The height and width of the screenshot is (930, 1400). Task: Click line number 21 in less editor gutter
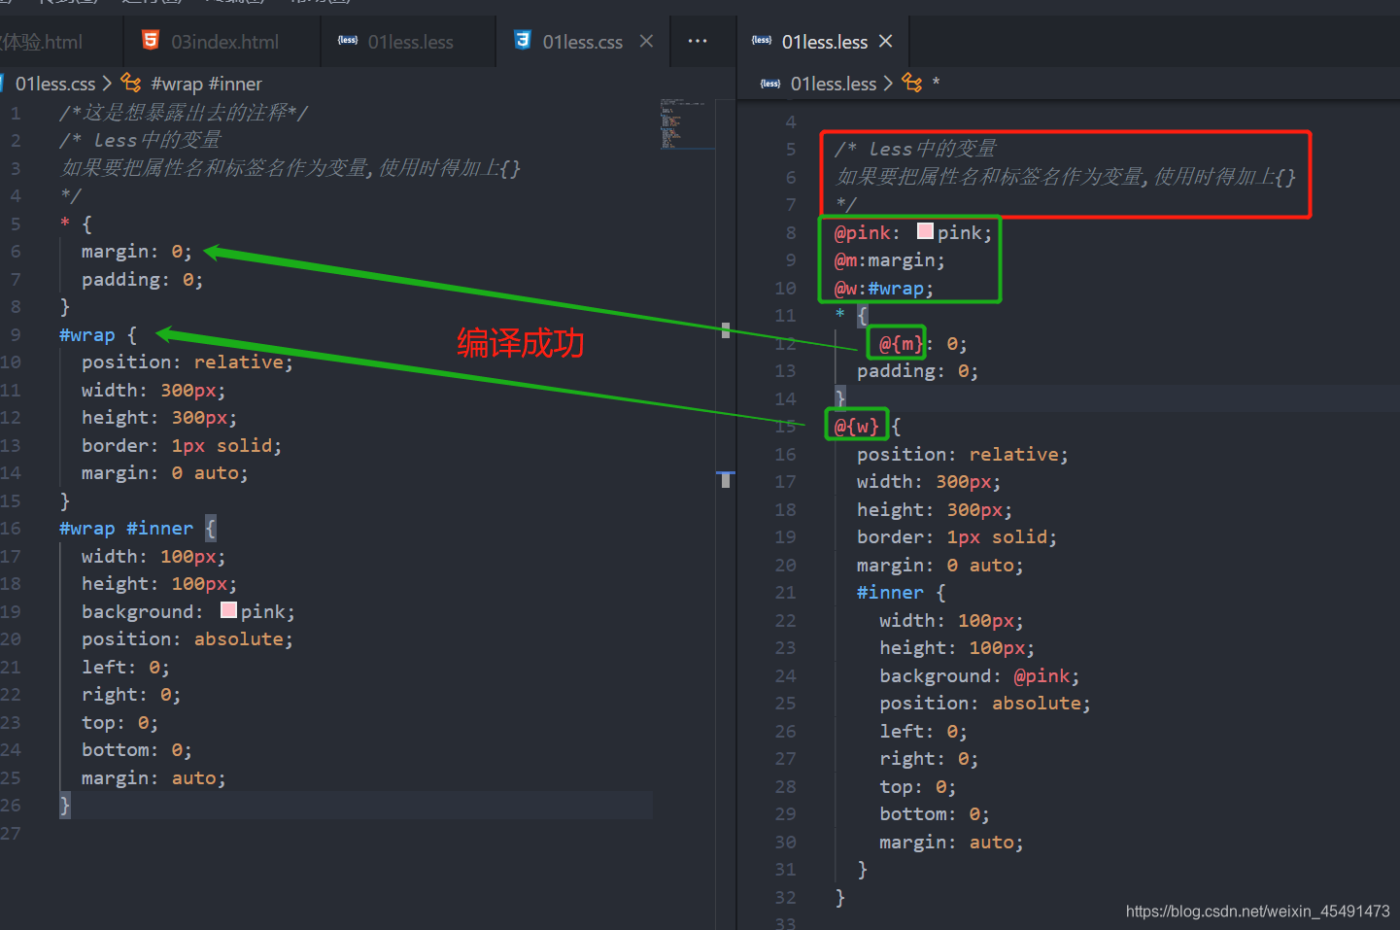point(785,592)
